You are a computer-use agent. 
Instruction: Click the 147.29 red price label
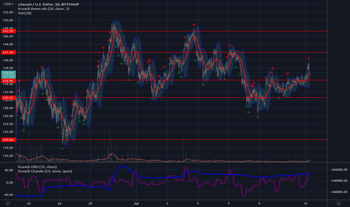coord(8,31)
